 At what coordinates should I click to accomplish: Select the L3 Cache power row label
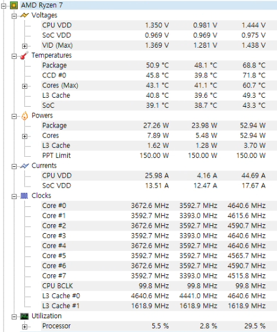click(56, 145)
